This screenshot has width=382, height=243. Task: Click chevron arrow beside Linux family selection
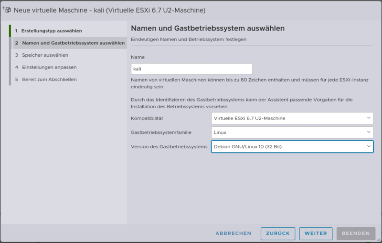(368, 132)
